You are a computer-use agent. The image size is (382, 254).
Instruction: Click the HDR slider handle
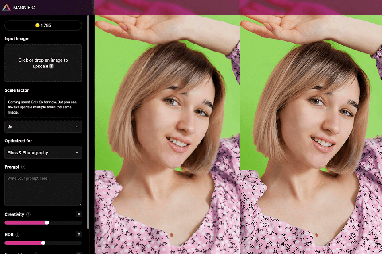click(x=43, y=243)
